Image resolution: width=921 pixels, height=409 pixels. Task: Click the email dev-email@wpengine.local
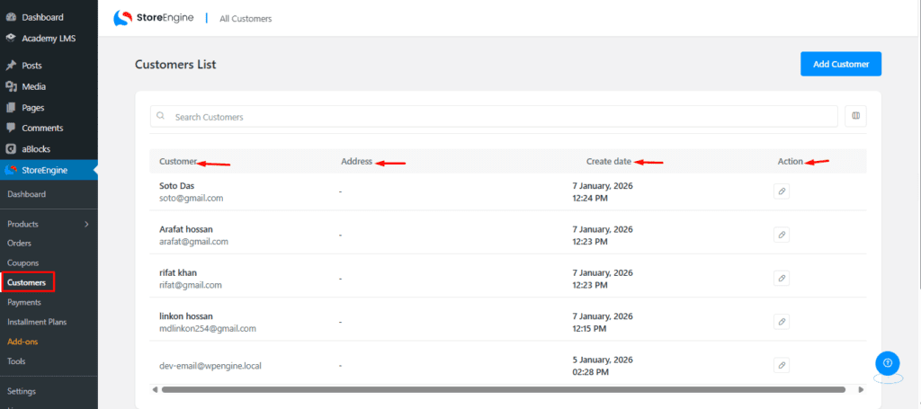coord(210,366)
